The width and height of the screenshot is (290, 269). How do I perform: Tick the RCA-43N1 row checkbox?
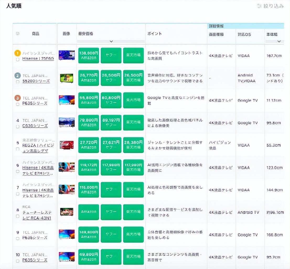tap(18, 216)
